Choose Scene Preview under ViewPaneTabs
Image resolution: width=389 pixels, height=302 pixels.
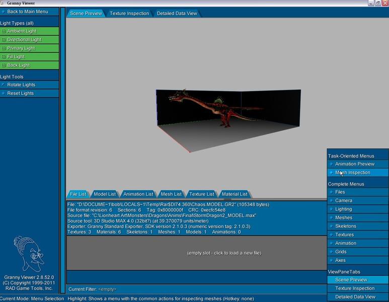tap(357, 280)
